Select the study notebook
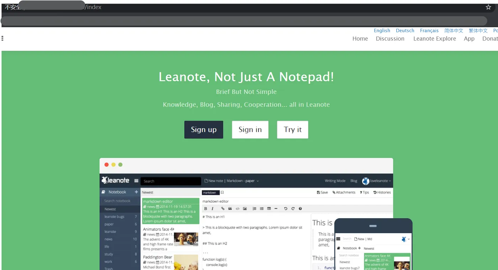498x270 pixels. [x=120, y=254]
